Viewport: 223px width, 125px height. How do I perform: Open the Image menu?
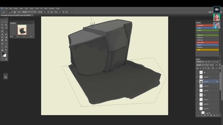pos(16,8)
